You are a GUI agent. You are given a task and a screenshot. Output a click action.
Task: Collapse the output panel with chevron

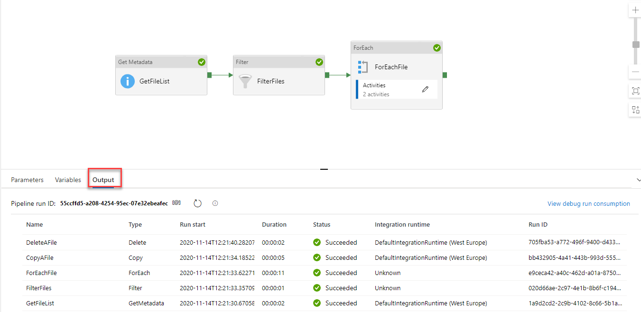click(638, 180)
